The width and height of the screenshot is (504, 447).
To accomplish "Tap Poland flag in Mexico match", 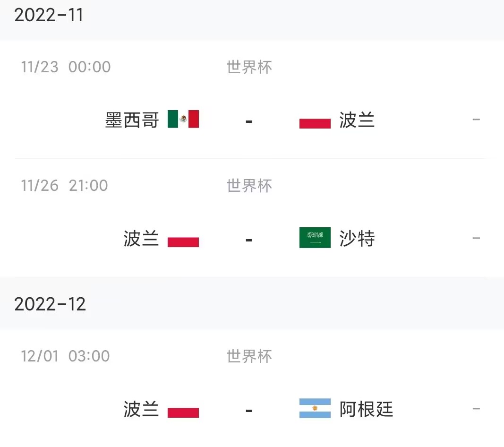I will click(315, 119).
